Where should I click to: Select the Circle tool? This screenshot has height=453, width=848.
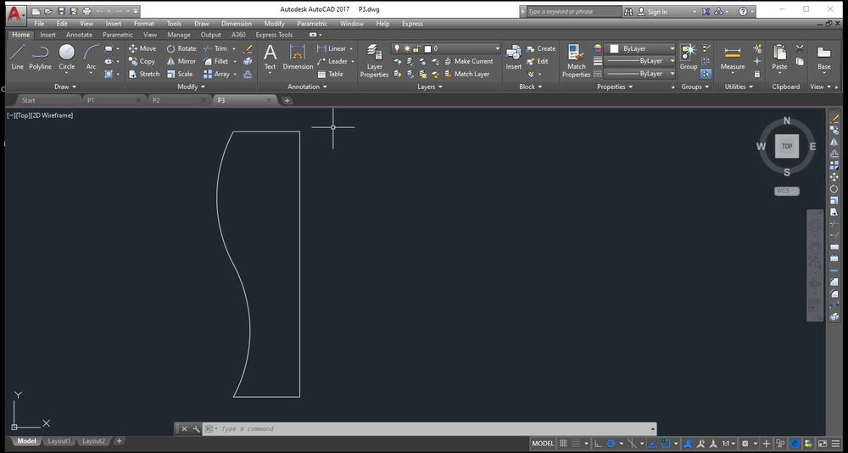point(66,57)
